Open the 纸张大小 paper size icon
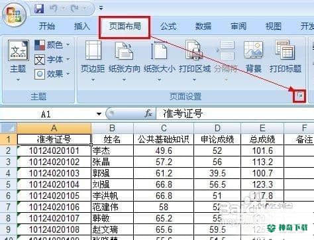This screenshot has width=314, height=240. click(159, 50)
